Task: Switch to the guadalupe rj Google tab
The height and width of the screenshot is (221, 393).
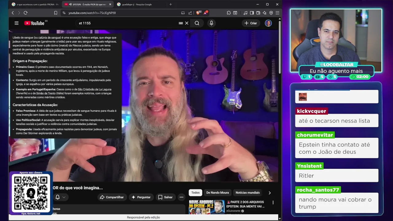Action: (x=140, y=4)
